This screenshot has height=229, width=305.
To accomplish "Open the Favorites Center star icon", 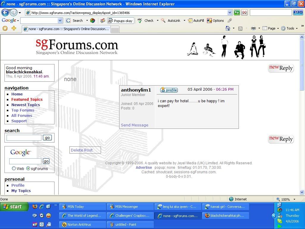I will pyautogui.click(x=5, y=28).
